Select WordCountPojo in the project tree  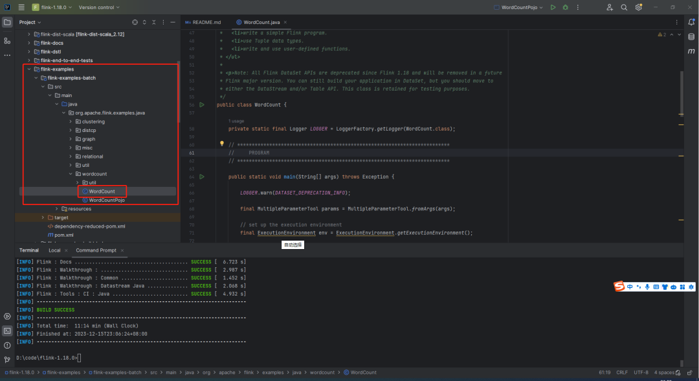(x=107, y=200)
